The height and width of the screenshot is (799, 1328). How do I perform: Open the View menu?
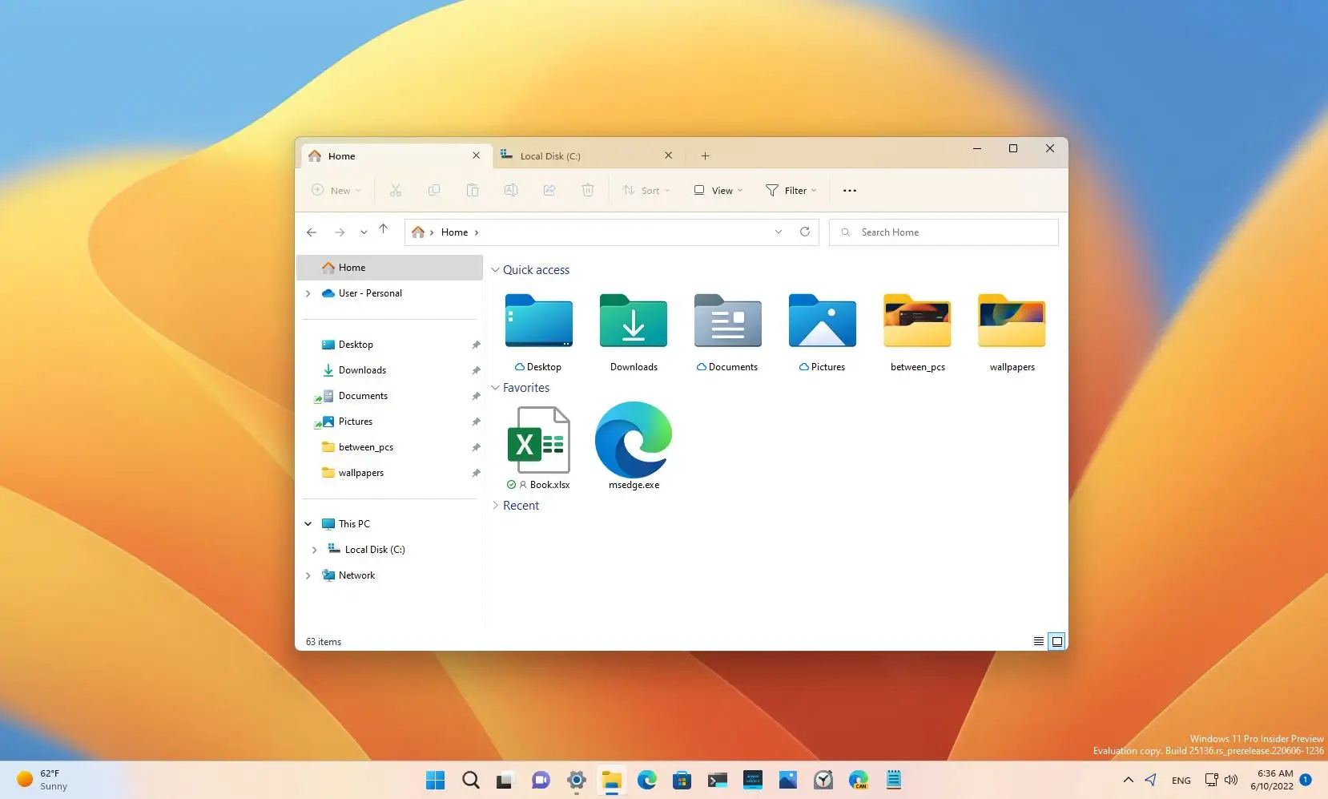coord(717,190)
